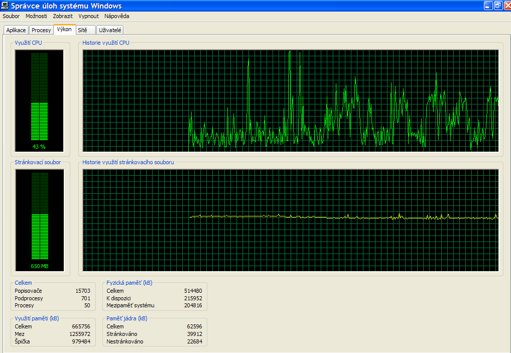Switch to the Procesy tab

tap(41, 30)
